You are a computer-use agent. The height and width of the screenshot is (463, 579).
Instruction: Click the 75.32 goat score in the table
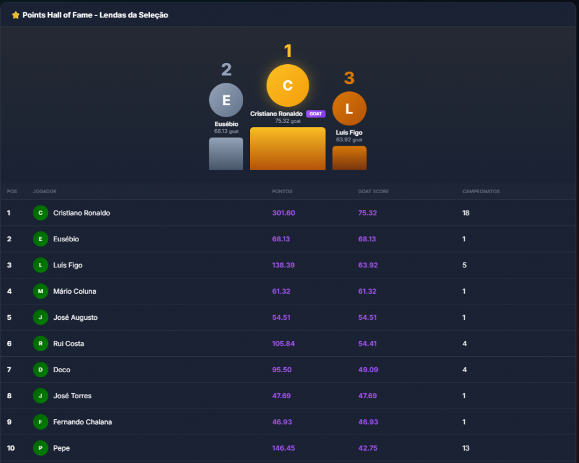367,212
